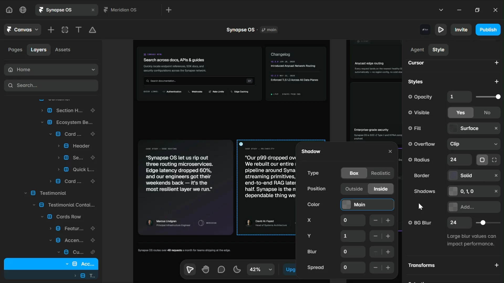Remove the Solid border
504x283 pixels.
[x=496, y=176]
